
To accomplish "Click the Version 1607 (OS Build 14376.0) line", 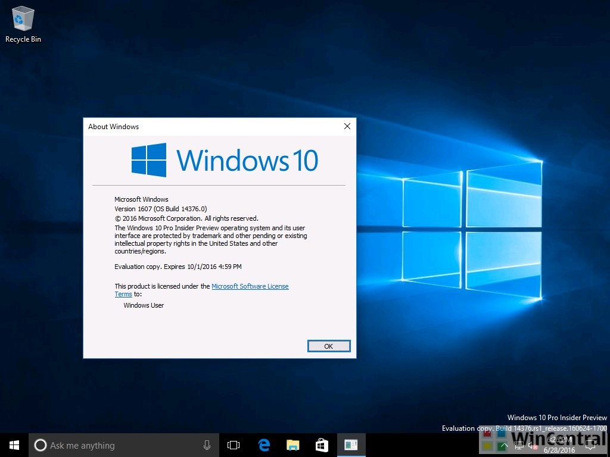I will [x=161, y=209].
